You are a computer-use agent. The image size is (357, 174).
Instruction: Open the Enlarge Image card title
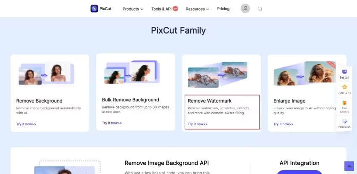(x=289, y=101)
